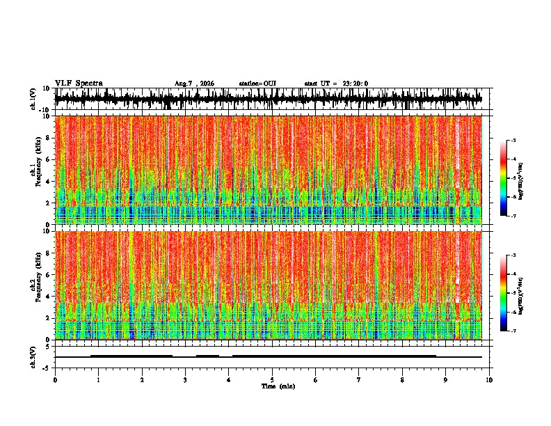The width and height of the screenshot is (551, 426).
Task: Click the longest thick bar in ch.3 panel
Action: (x=334, y=356)
